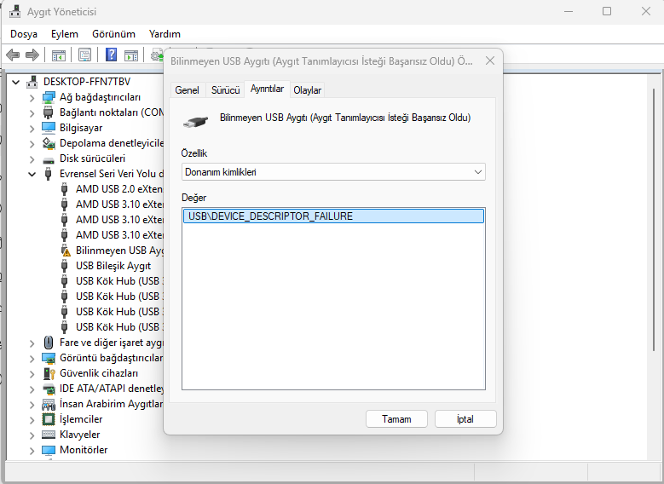Click the Depolama denetleyicileri icon
Image resolution: width=664 pixels, height=484 pixels.
pyautogui.click(x=49, y=143)
